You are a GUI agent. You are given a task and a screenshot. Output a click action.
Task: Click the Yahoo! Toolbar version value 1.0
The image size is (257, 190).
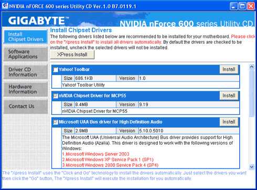[142, 78]
